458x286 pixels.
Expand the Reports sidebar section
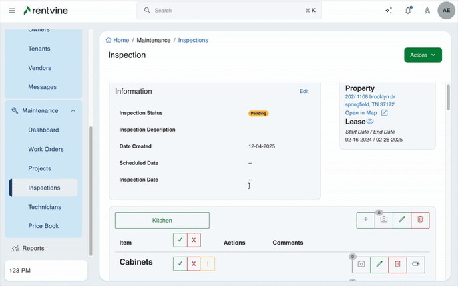pos(33,248)
